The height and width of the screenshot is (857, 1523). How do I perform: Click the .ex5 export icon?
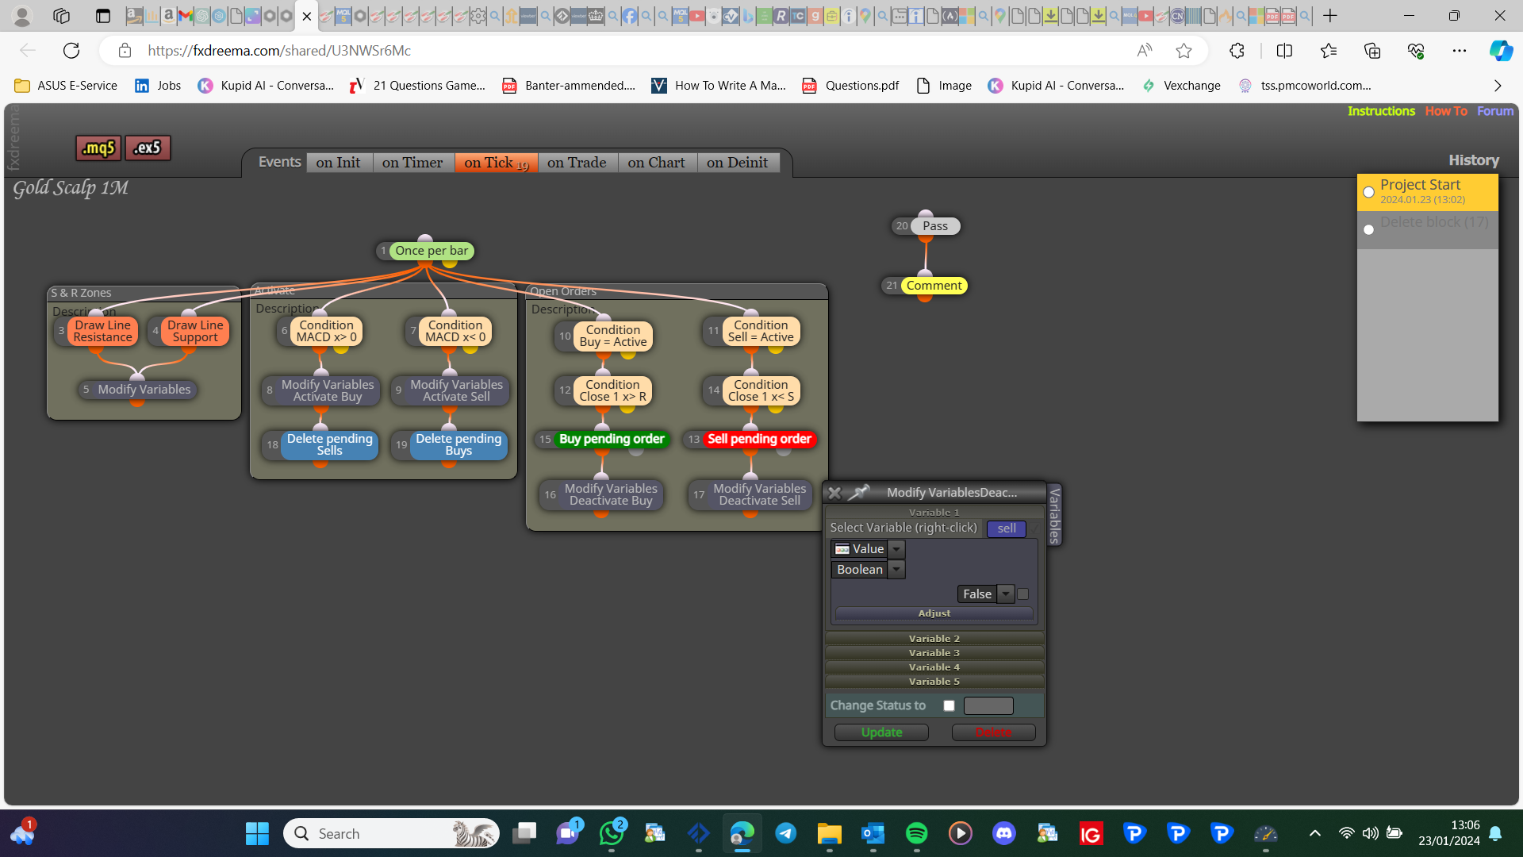(x=148, y=148)
